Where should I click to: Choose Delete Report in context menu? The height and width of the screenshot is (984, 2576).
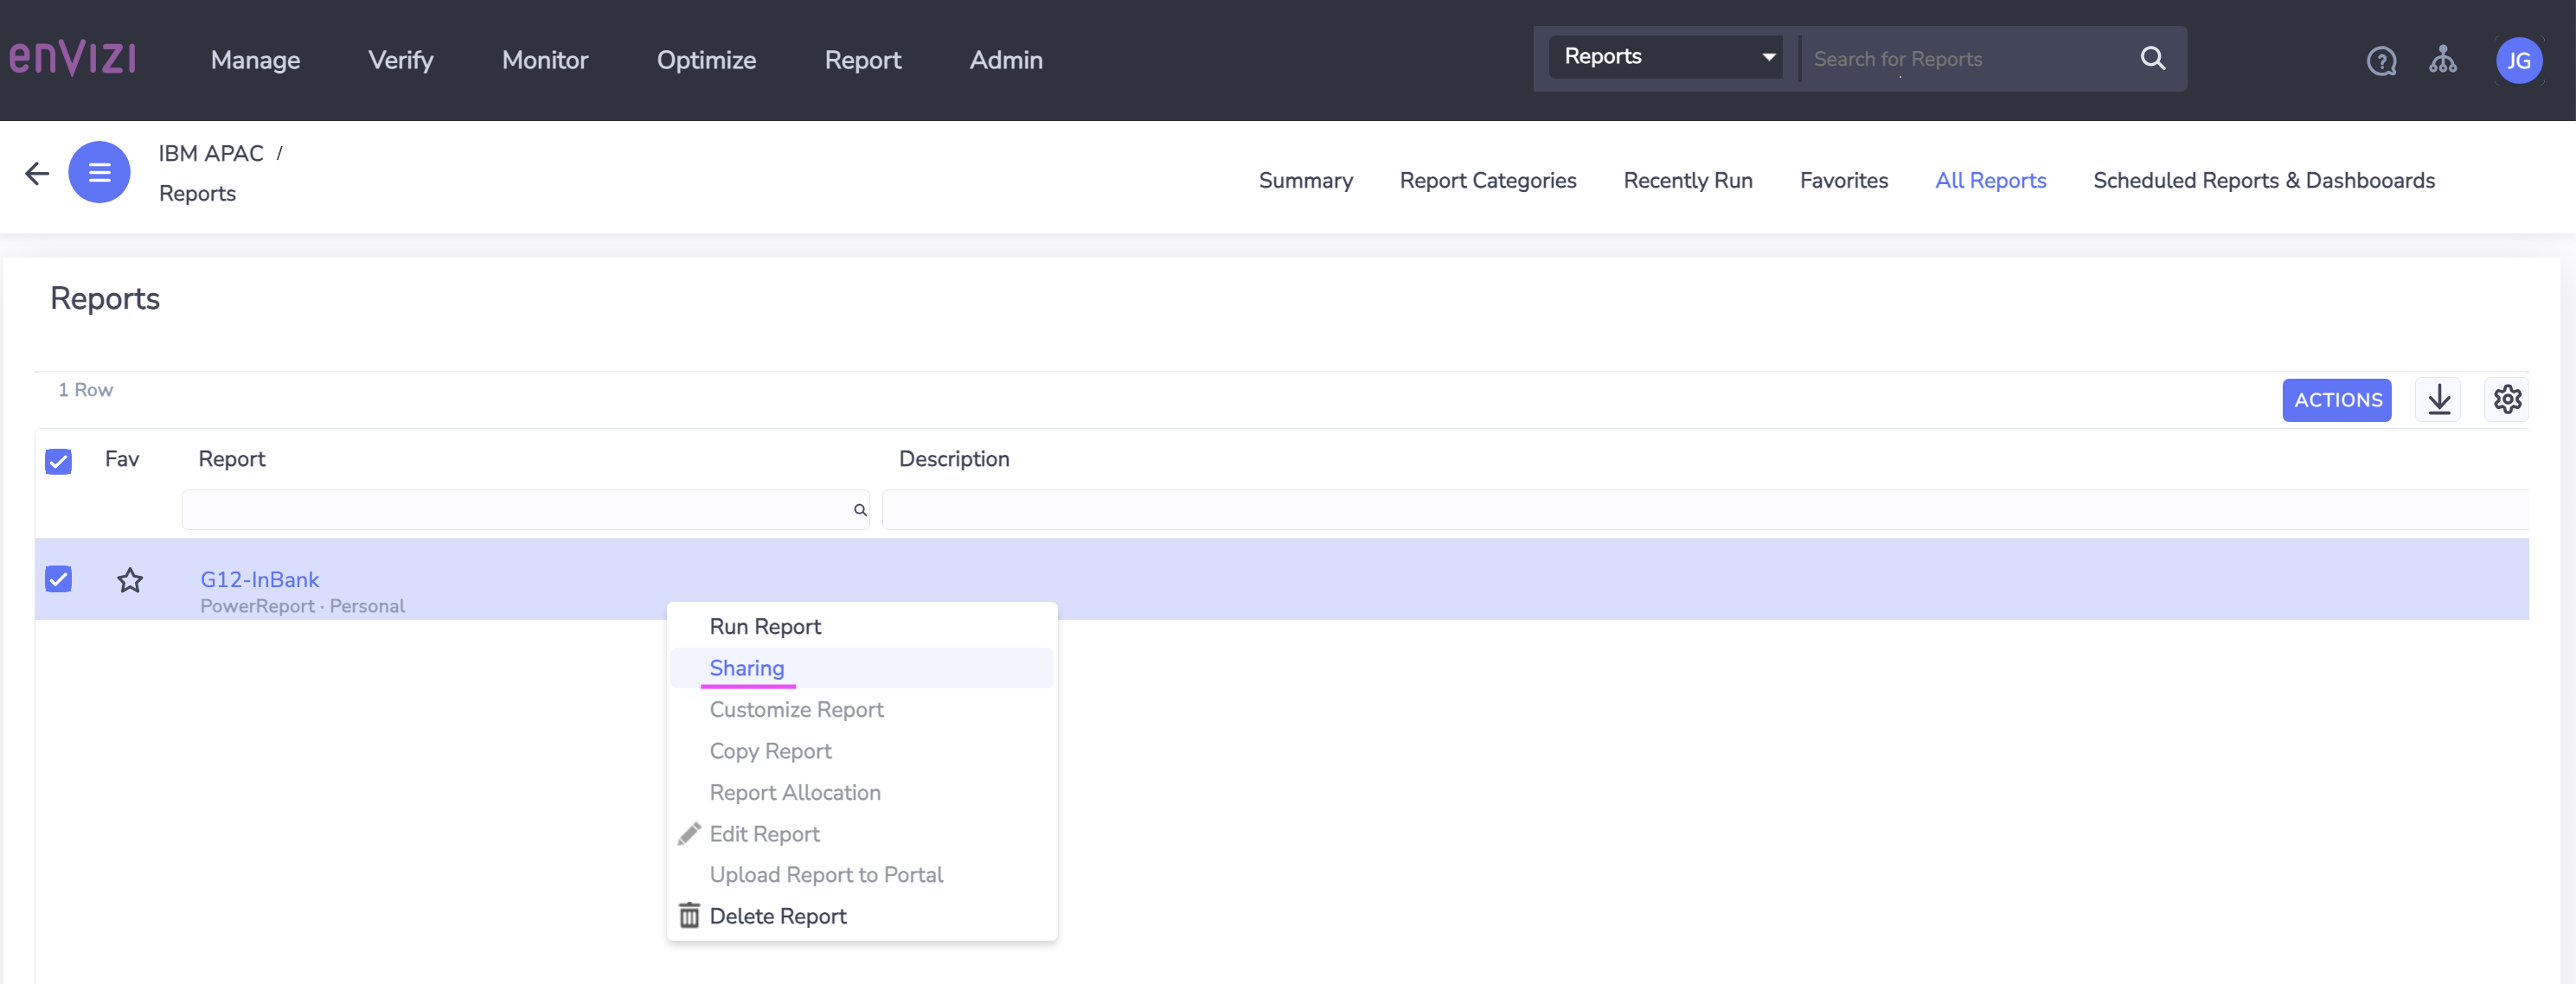point(777,916)
